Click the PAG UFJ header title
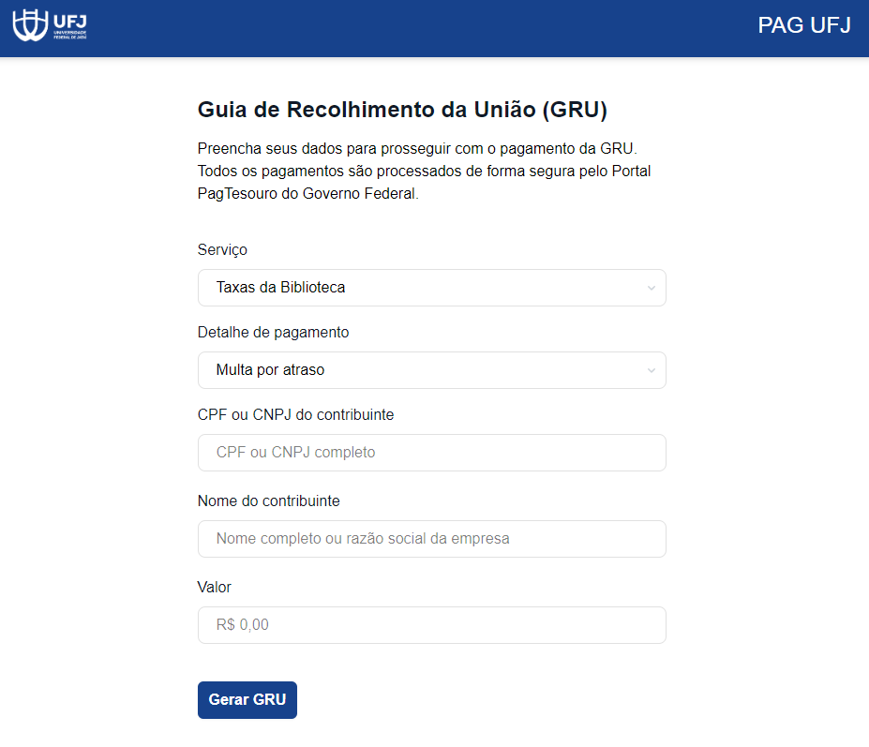 (x=803, y=25)
